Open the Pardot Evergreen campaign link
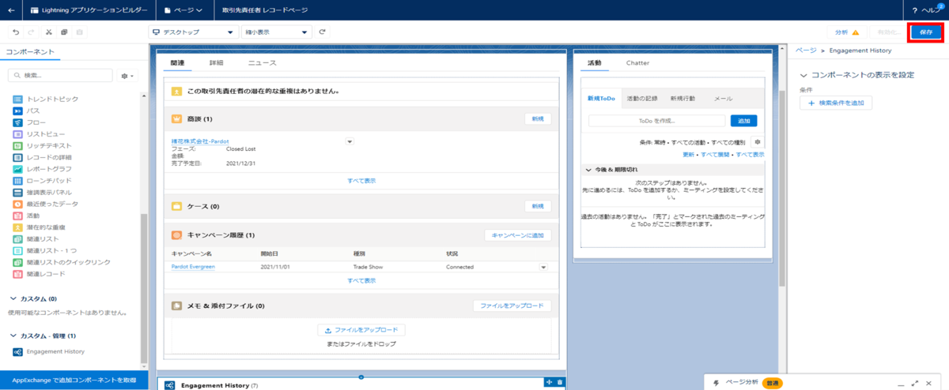This screenshot has width=949, height=390. [193, 267]
